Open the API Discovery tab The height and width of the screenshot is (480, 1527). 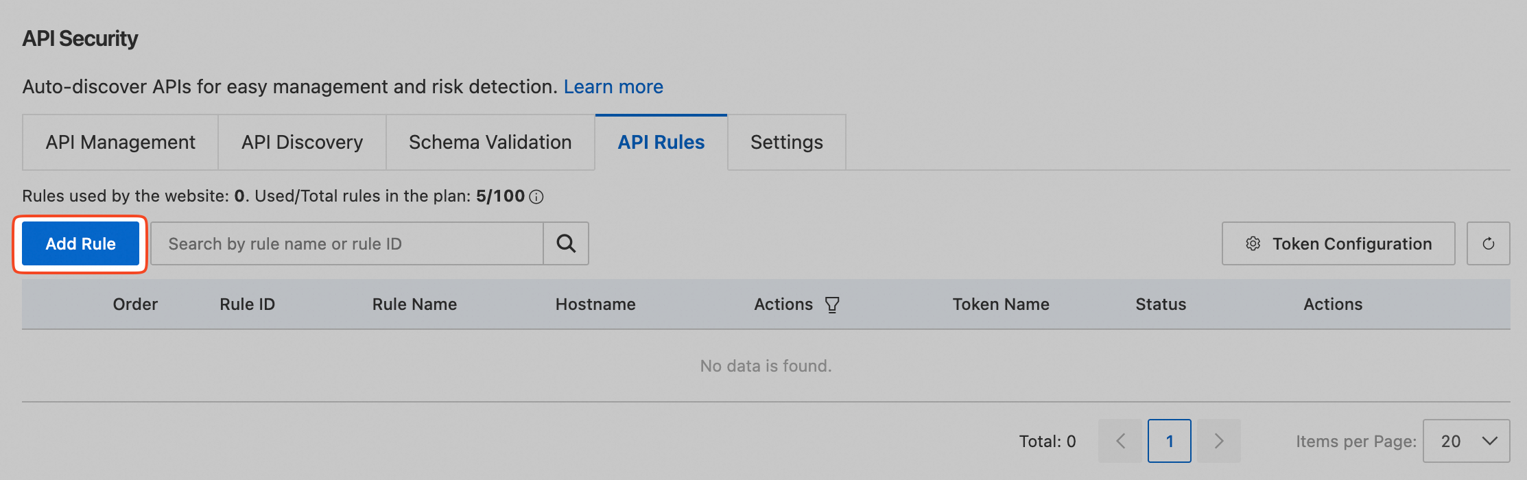[x=302, y=142]
